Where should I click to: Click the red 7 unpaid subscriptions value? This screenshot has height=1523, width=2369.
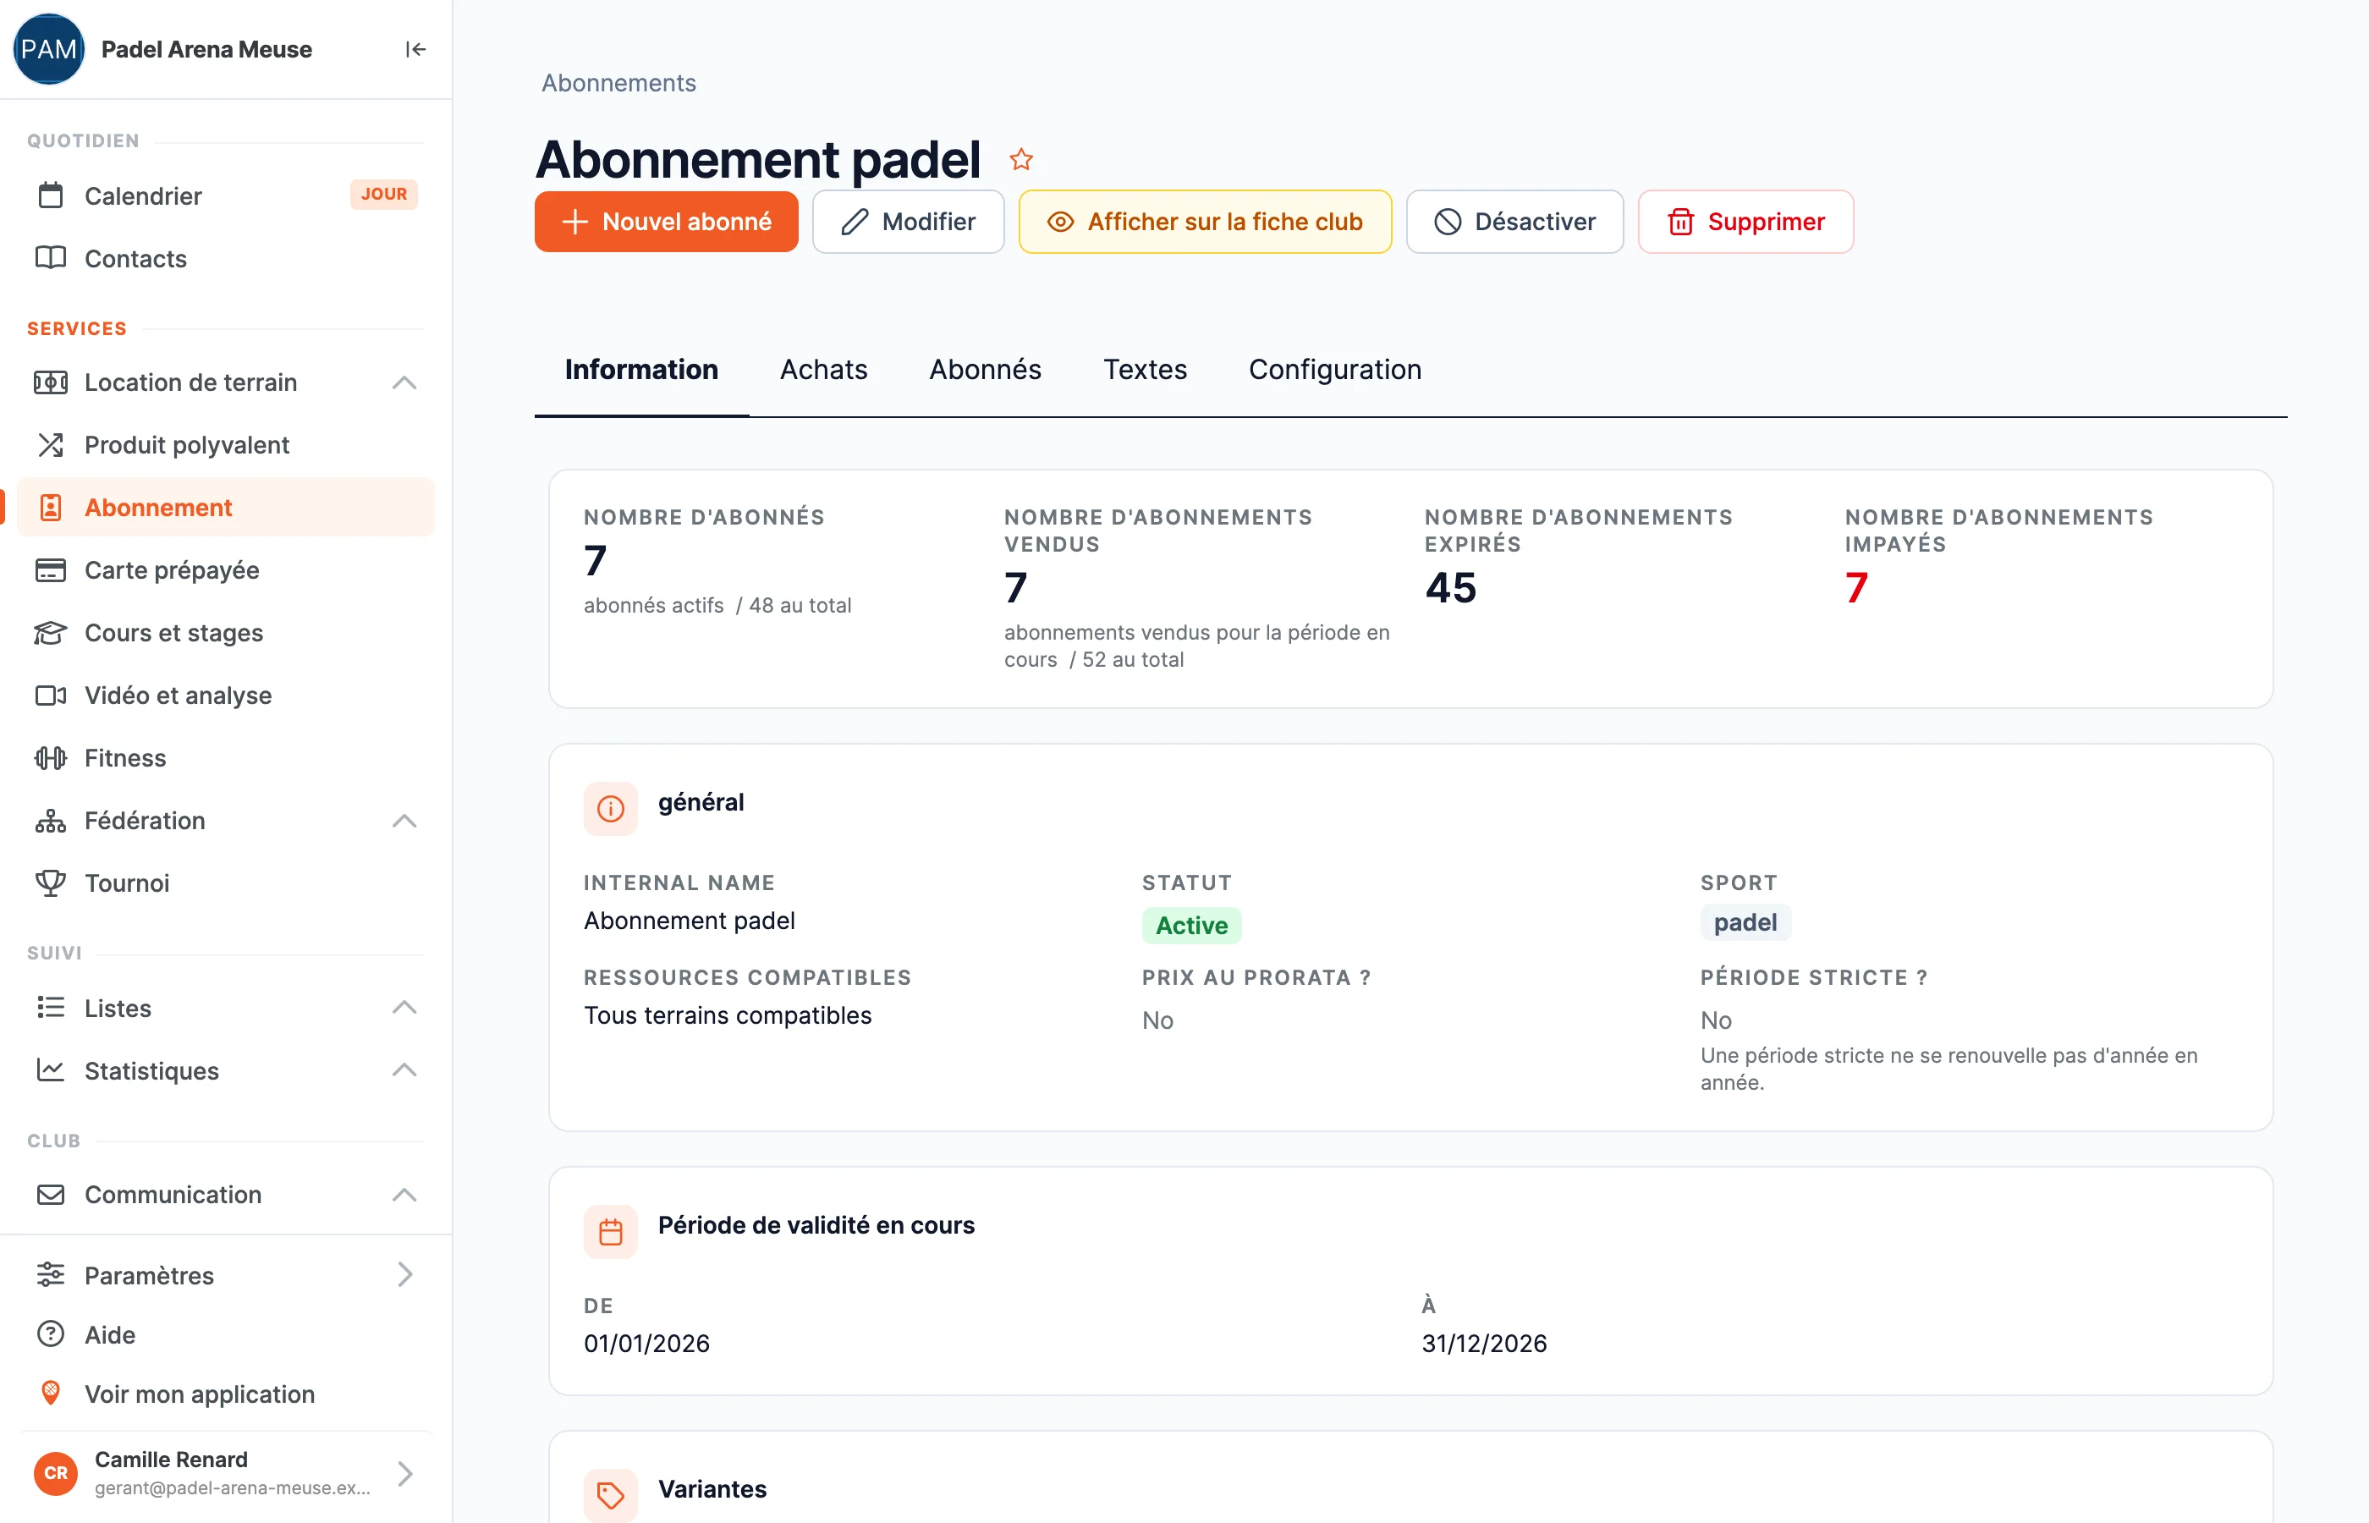click(x=1857, y=588)
